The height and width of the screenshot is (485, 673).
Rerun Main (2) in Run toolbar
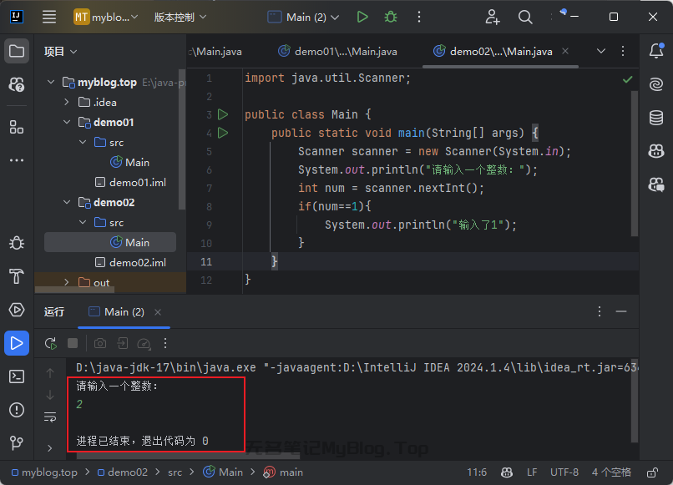(x=51, y=343)
